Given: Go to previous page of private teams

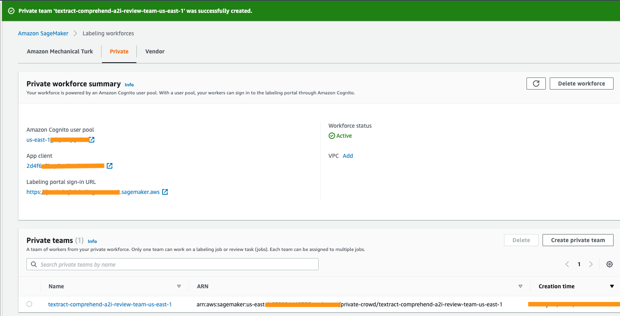Looking at the screenshot, I should 567,264.
